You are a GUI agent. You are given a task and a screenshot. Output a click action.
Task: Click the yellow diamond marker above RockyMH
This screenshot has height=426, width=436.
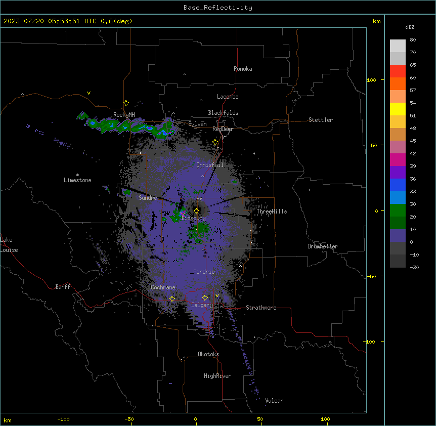coord(126,103)
